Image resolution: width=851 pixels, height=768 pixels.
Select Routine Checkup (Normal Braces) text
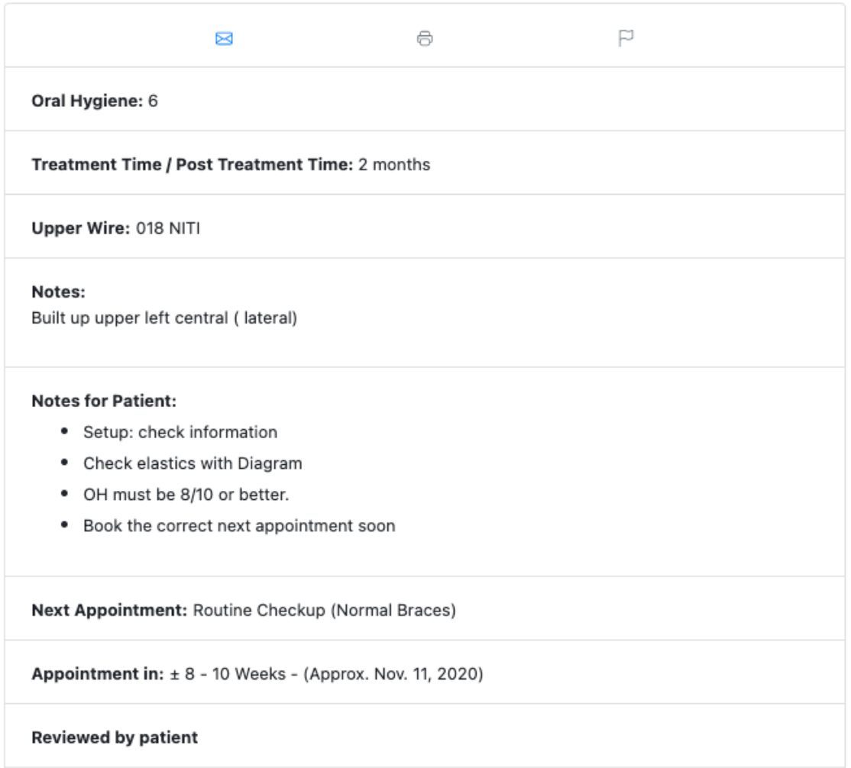point(324,611)
